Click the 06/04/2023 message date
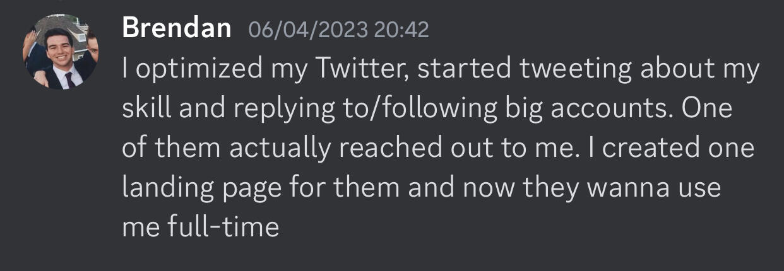The width and height of the screenshot is (784, 271). point(308,30)
